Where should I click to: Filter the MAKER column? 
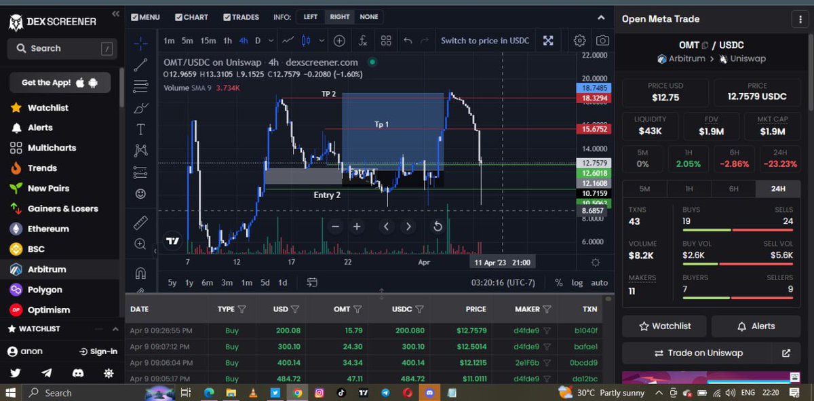click(546, 309)
